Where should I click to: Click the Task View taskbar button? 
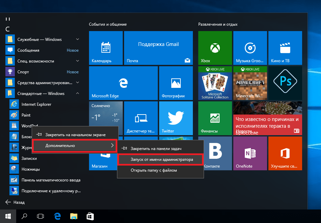[40, 216]
